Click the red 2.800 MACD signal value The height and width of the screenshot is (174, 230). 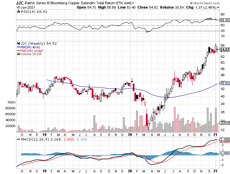tap(68, 139)
